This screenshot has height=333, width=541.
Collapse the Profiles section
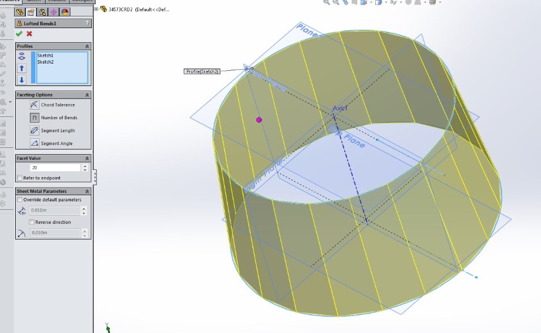[87, 46]
